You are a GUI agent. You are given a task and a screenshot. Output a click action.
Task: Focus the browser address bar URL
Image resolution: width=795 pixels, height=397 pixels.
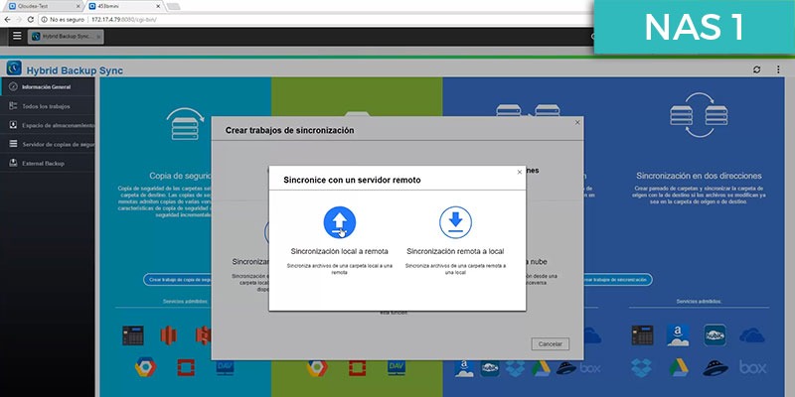tap(124, 19)
